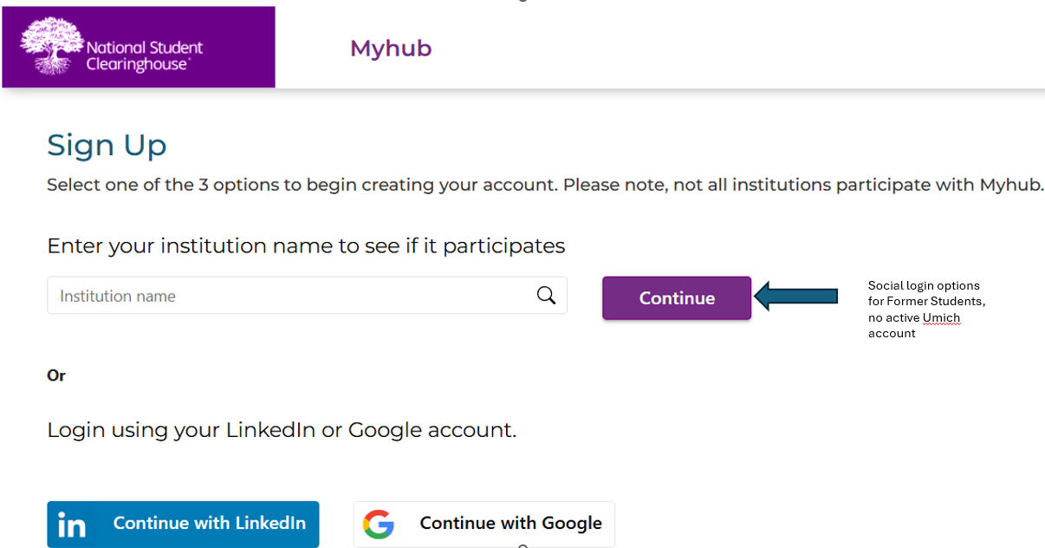Click the Sign Up heading
This screenshot has height=548, width=1045.
click(107, 145)
